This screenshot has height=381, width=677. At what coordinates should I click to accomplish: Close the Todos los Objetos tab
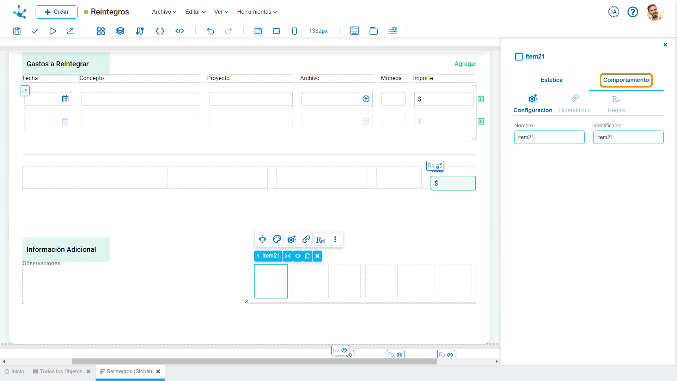coord(89,371)
